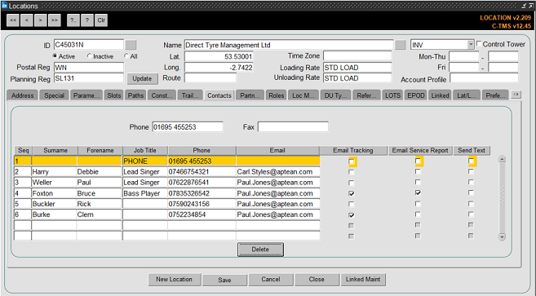This screenshot has height=296, width=536.
Task: Tick Send Text on PHONE row
Action: 471,161
